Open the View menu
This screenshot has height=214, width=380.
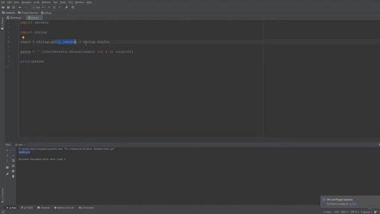pyautogui.click(x=17, y=2)
